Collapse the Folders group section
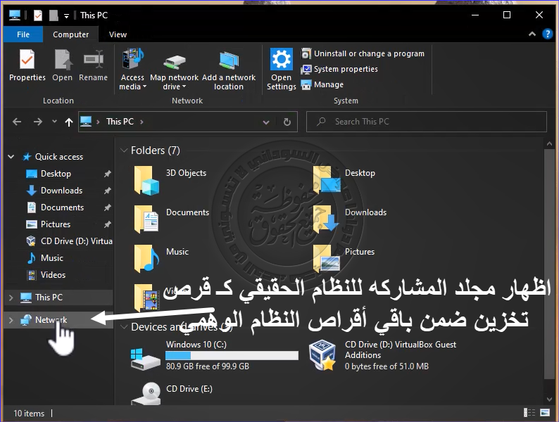 click(123, 151)
